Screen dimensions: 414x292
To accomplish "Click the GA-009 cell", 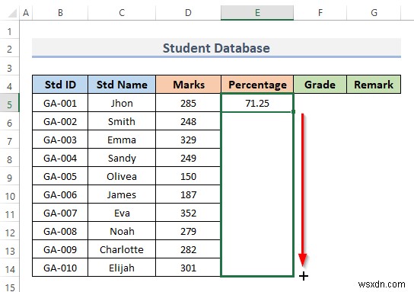I will (60, 249).
